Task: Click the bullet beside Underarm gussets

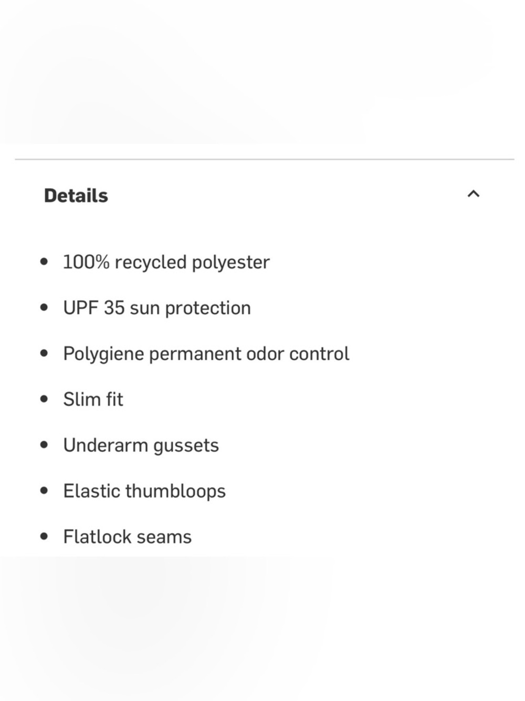Action: [44, 444]
